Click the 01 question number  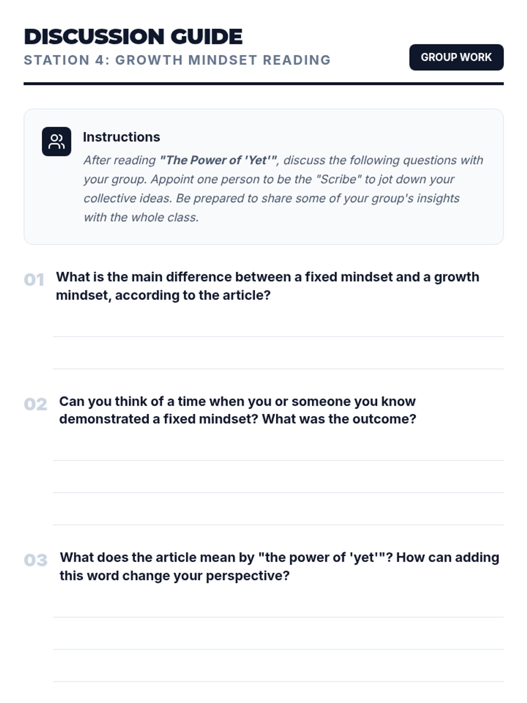34,280
